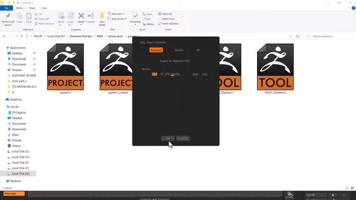Screen dimensions: 356x200
Task: Click Paste shortcut in ribbon
Action: coord(44,23)
